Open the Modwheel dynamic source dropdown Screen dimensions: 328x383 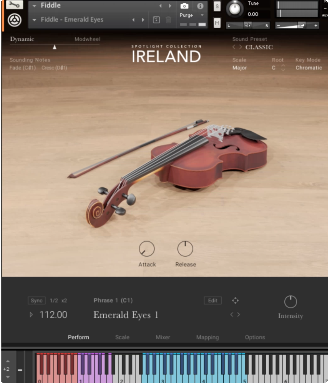click(87, 39)
